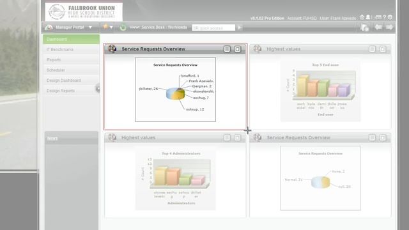Click widget icon of Normal Service Requests Overview
Screen dimensions: 409x230
257,137
